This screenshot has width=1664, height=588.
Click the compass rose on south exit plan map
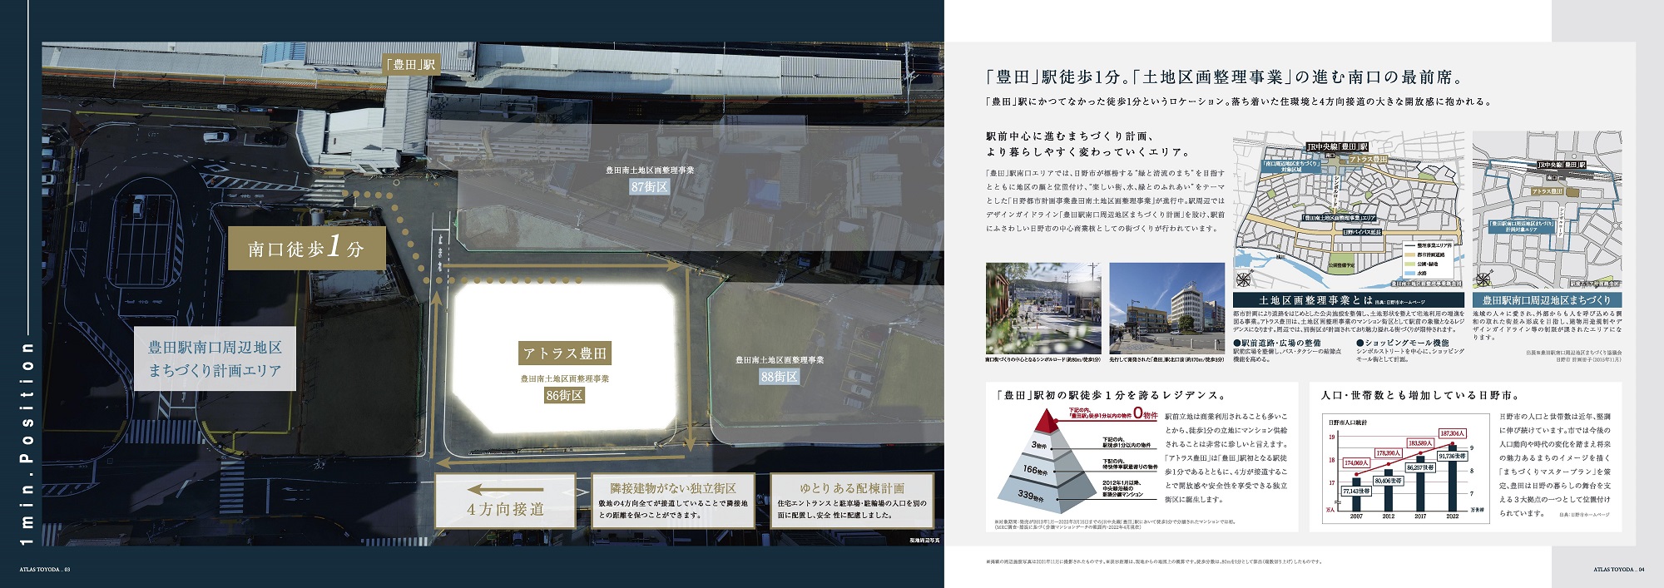coord(1483,279)
